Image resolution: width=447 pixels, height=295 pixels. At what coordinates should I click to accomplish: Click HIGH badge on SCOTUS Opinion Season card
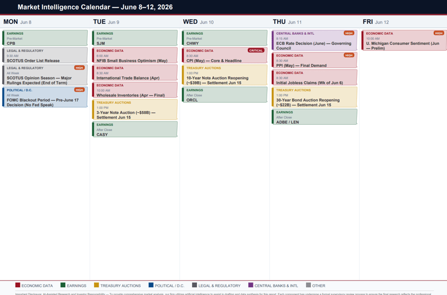click(79, 68)
